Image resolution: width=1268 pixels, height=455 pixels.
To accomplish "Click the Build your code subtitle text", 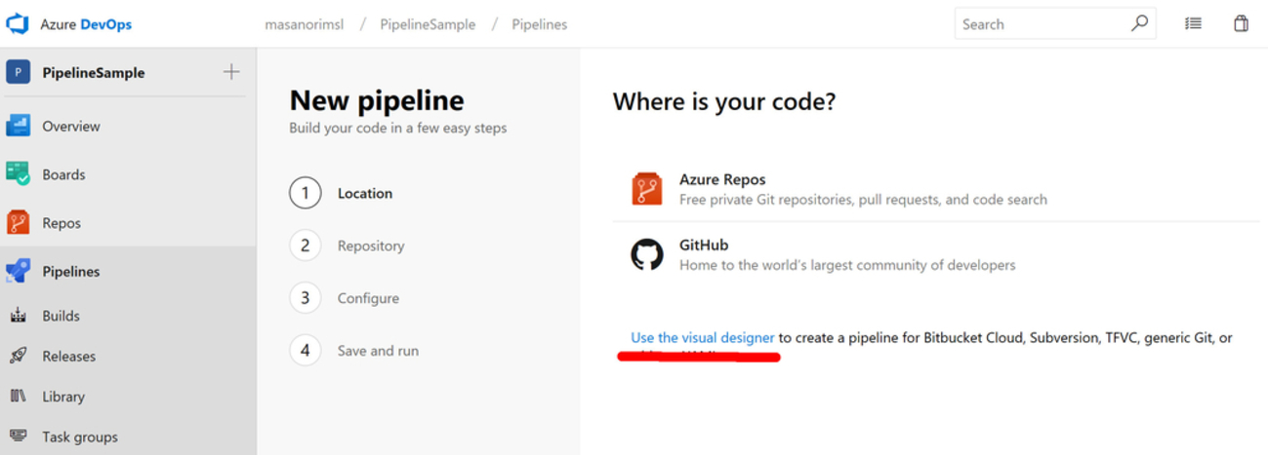I will (x=398, y=128).
